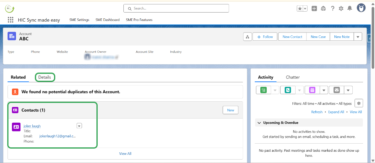Open joker laugh row actions dropdown
The height and width of the screenshot is (163, 375).
79,125
